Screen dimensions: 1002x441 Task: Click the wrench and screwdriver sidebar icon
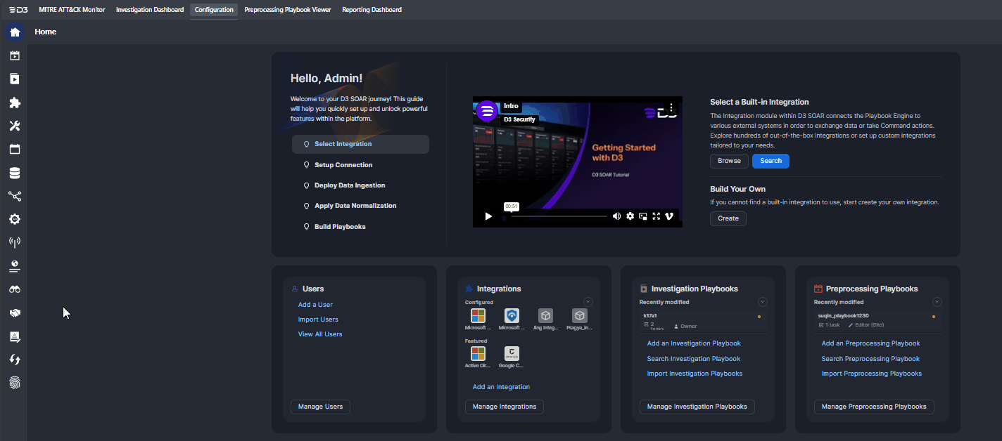pyautogui.click(x=14, y=126)
